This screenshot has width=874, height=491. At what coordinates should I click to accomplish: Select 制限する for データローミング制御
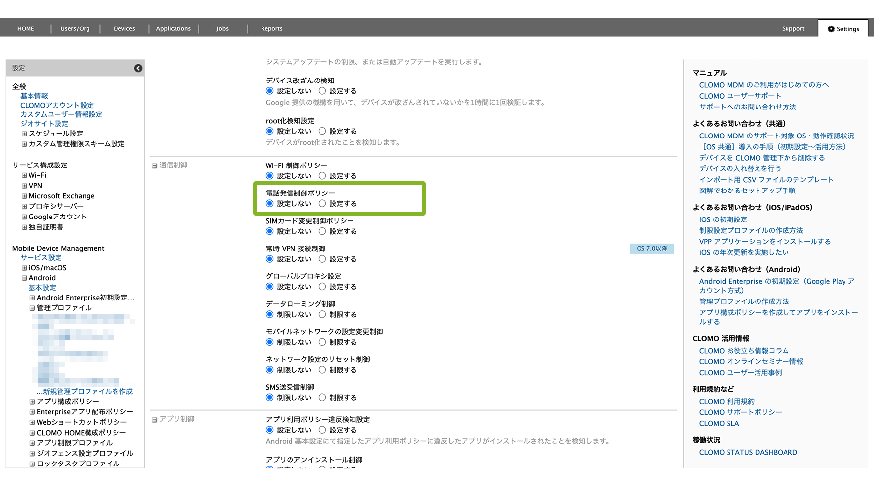click(x=322, y=314)
